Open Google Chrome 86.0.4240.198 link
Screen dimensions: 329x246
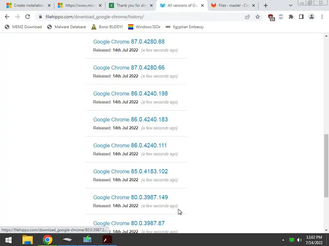coord(130,94)
